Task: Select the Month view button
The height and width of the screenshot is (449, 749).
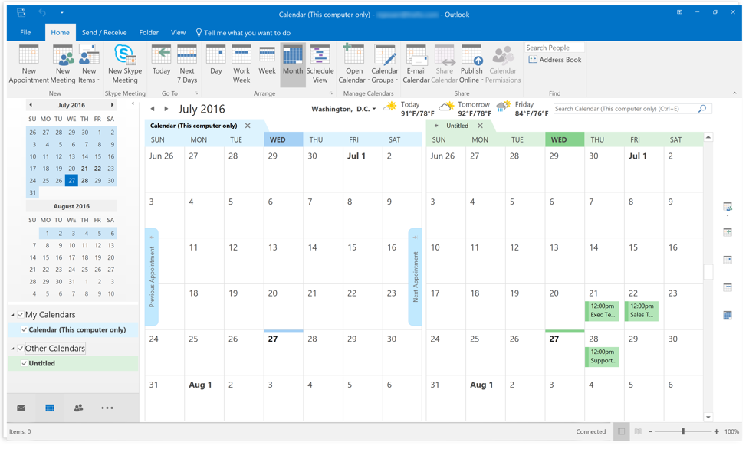Action: point(293,64)
